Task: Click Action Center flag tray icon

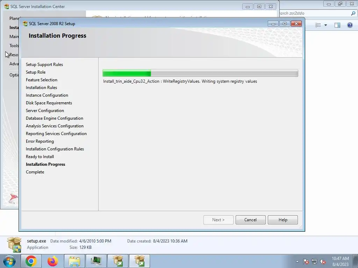Action: [x=306, y=261]
